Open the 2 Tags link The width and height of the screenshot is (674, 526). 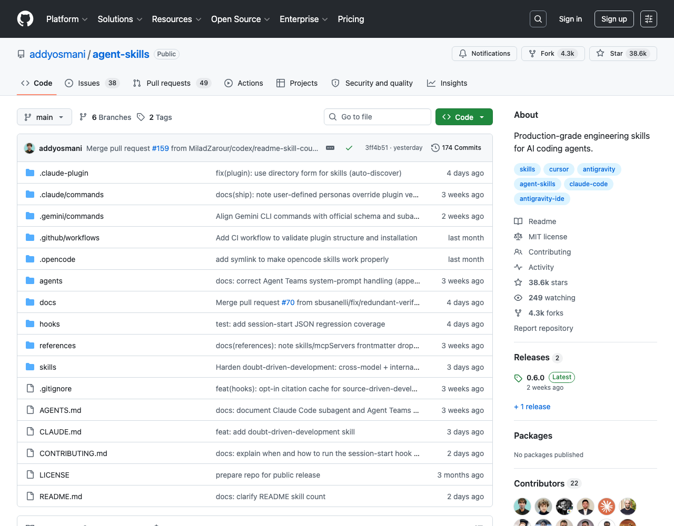154,117
